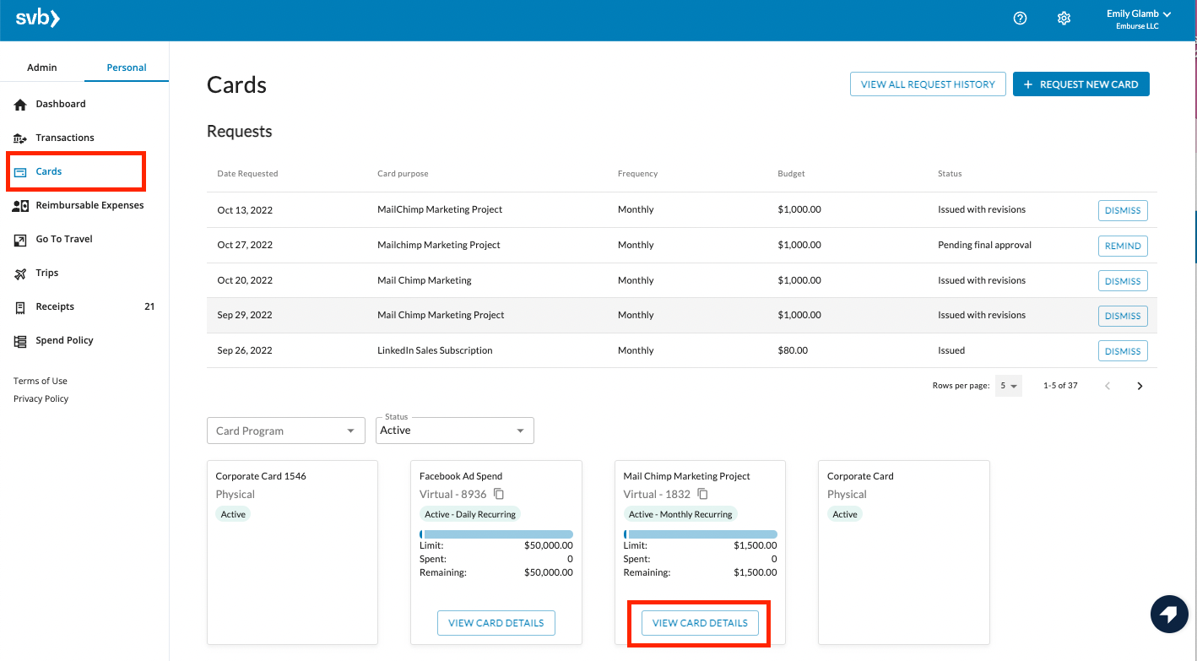Go to next page of requests
1197x661 pixels.
point(1140,386)
